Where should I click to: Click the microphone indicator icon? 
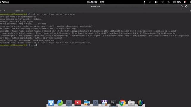(150, 2)
